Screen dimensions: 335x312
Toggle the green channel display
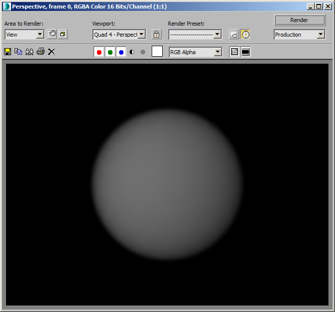tap(110, 52)
